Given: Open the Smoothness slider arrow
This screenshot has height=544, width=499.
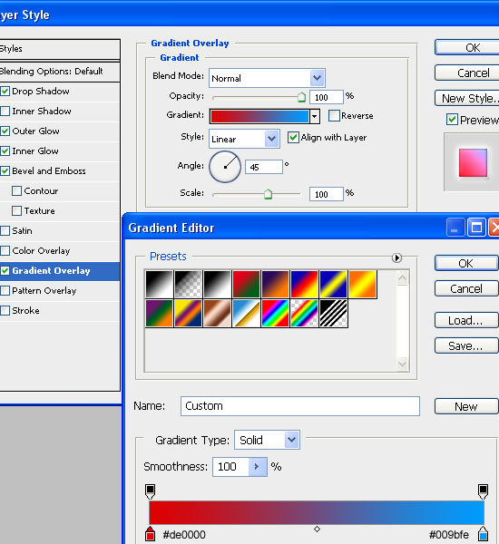Looking at the screenshot, I should coord(258,467).
